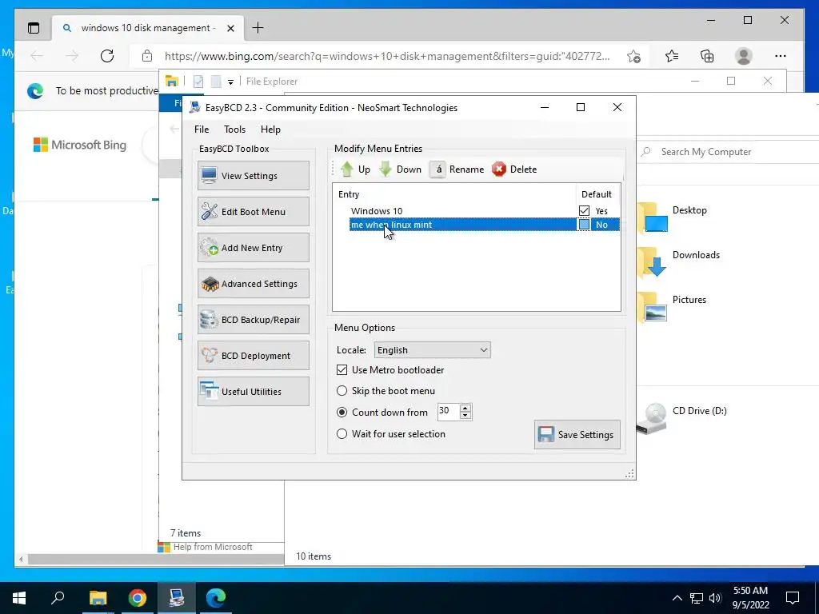
Task: Open EasyBCD Tools menu
Action: click(234, 130)
